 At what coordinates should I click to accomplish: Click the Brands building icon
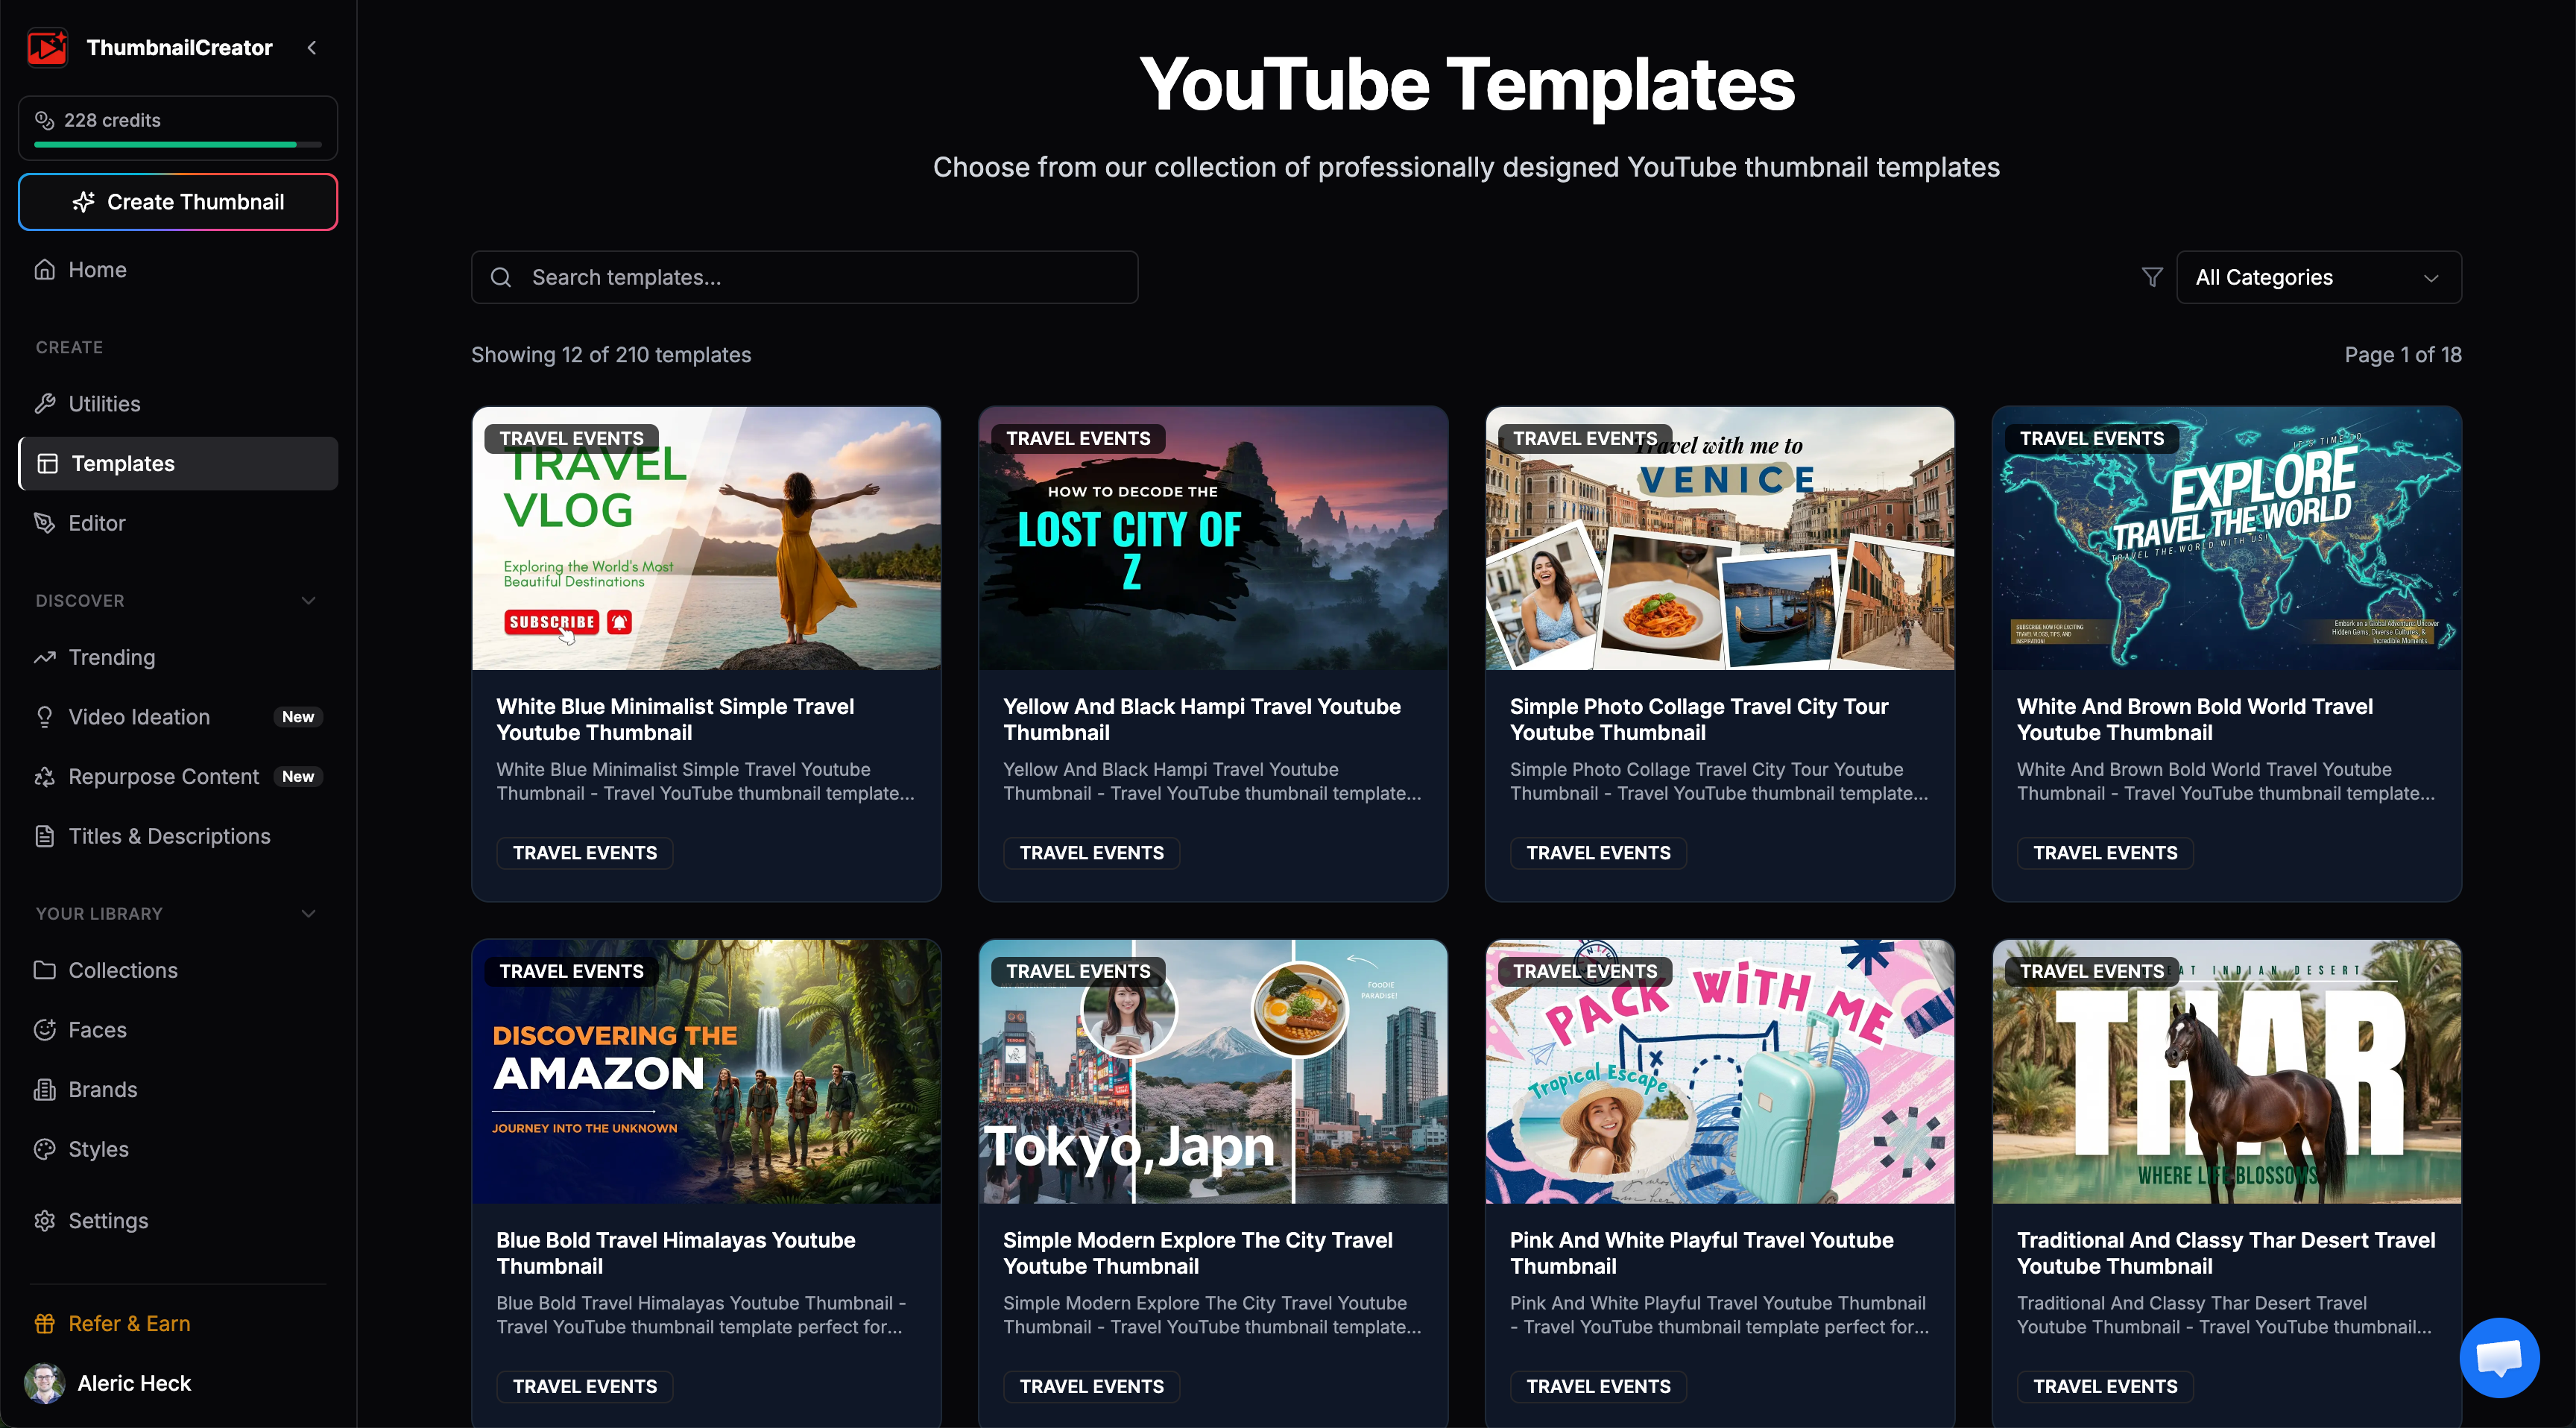[x=44, y=1089]
